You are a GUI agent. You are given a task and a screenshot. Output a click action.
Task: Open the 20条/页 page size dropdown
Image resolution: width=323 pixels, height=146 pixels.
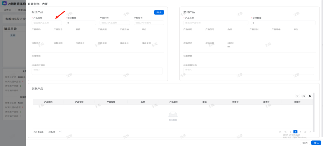tap(53, 132)
